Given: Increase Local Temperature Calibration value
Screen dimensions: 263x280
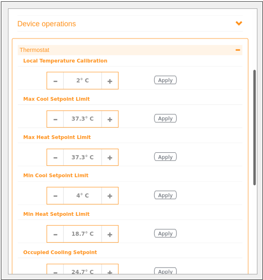Looking at the screenshot, I should pos(110,81).
